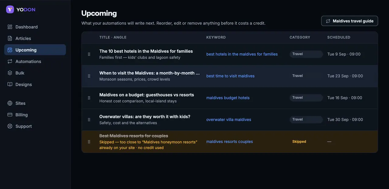The width and height of the screenshot is (389, 189).
Task: Open 'Overwater villas: are they worth it with kids?'
Action: pyautogui.click(x=145, y=117)
